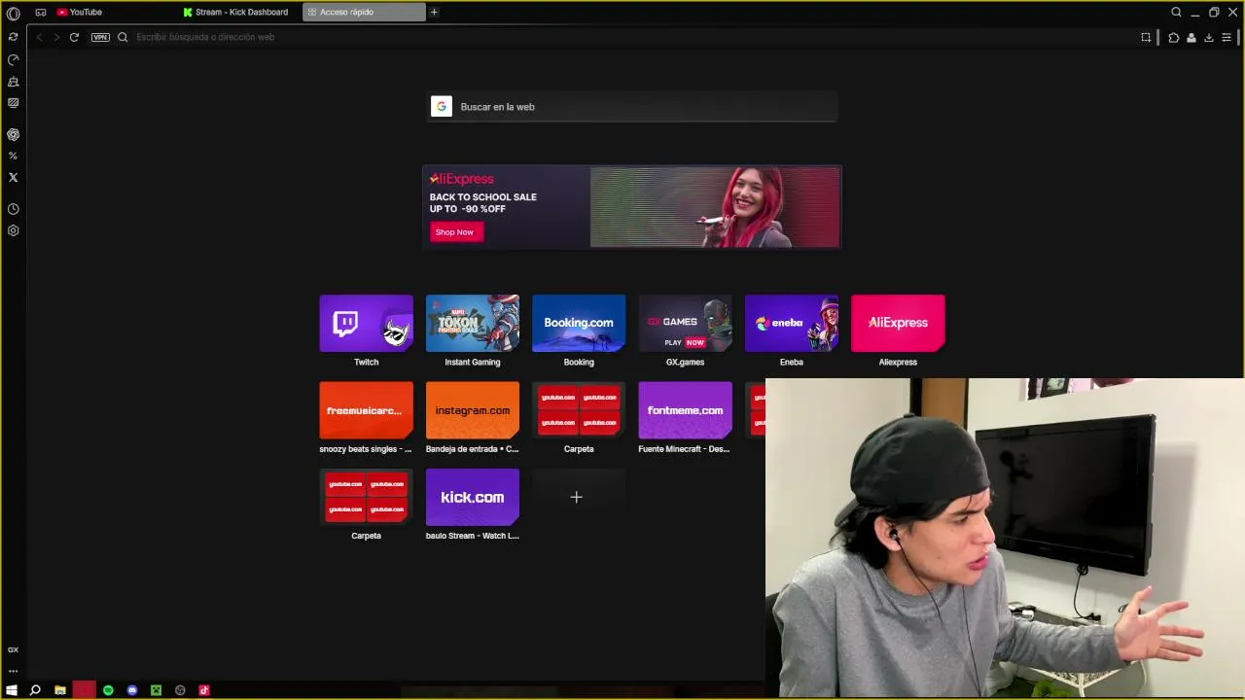Open File Explorer from the taskbar
Image resolution: width=1245 pixels, height=700 pixels.
(x=60, y=690)
